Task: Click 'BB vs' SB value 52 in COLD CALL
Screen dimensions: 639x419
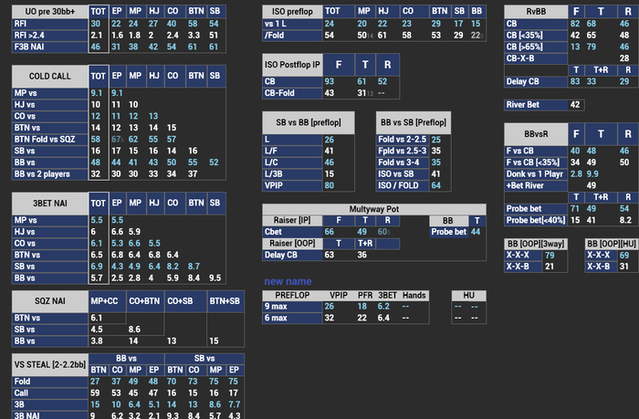Action: [x=214, y=162]
